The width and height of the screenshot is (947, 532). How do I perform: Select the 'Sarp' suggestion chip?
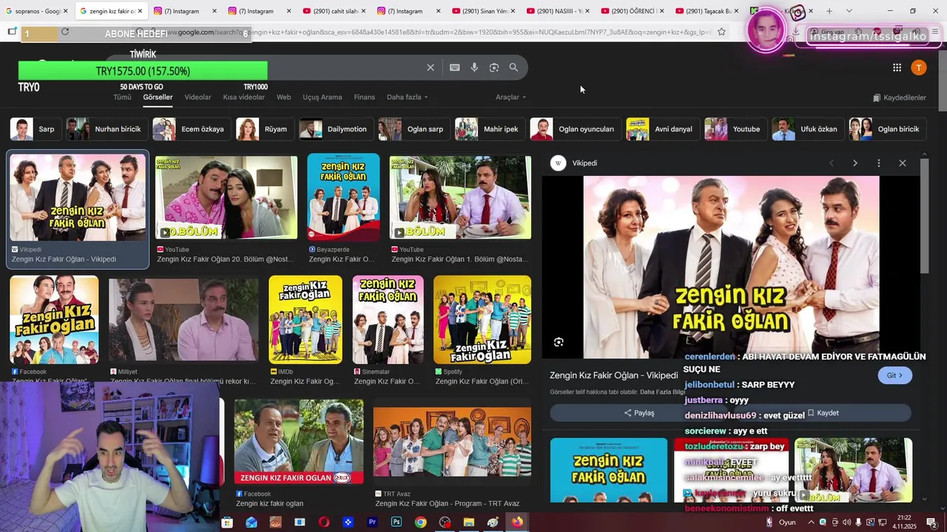click(x=34, y=129)
